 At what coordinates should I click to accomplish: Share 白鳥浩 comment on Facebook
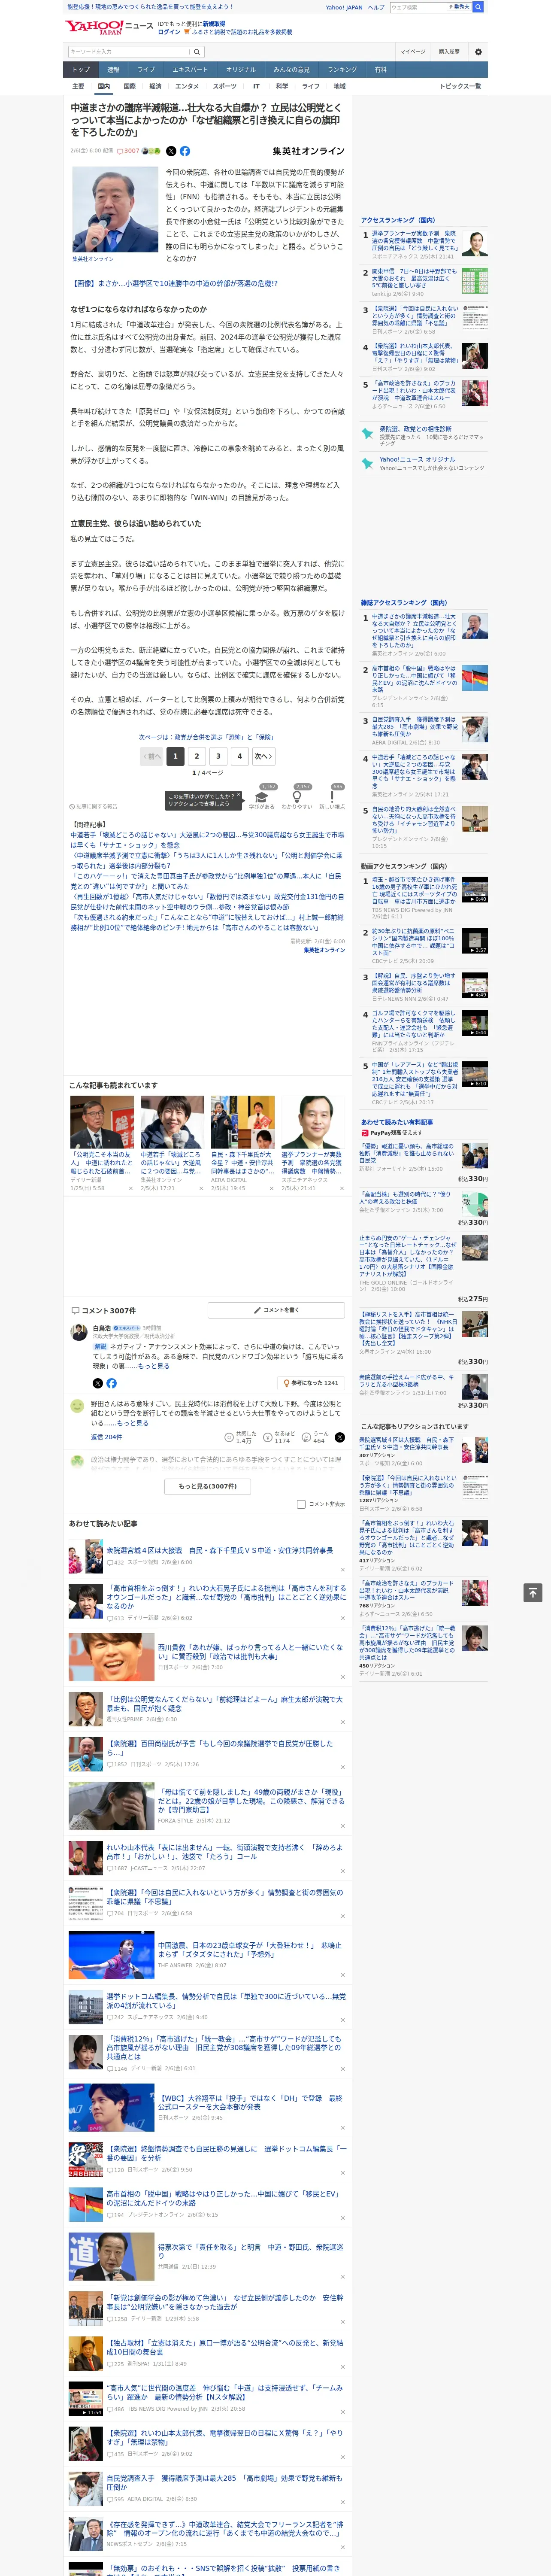[x=111, y=1383]
